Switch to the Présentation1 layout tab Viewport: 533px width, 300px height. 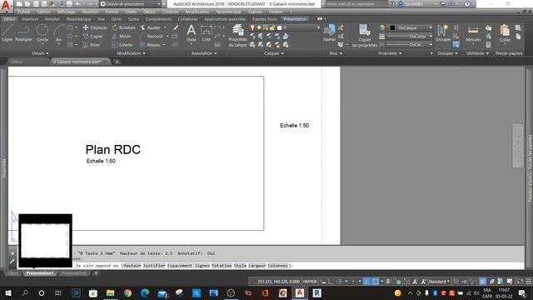tap(40, 273)
